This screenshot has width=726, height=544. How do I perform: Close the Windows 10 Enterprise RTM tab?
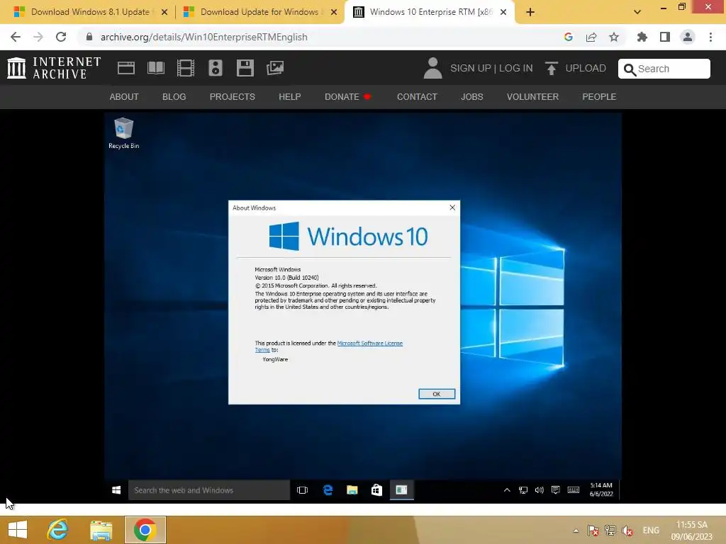(503, 12)
